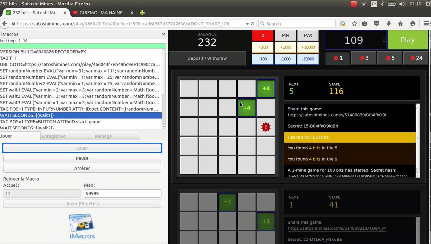The width and height of the screenshot is (431, 244).
Task: Subtract 1000 from the bet with -1000
Action: click(x=286, y=59)
